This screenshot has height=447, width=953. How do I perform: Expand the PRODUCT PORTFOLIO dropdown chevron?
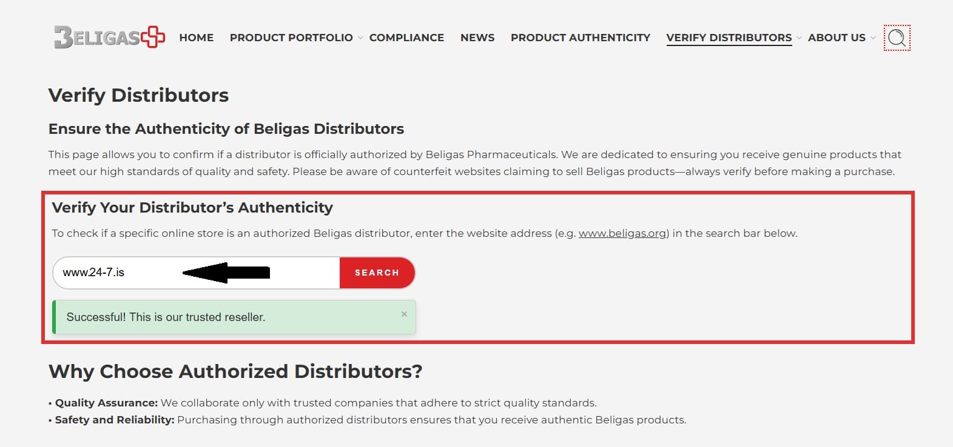tap(361, 38)
